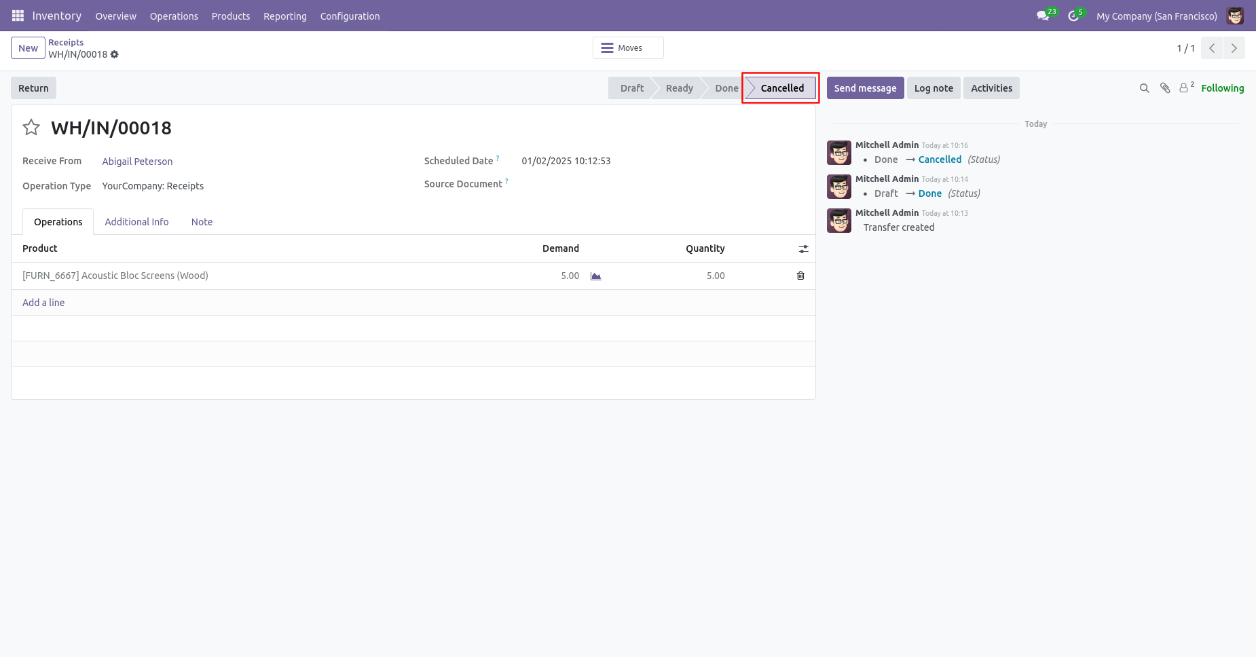Click the Draft status stage

point(631,88)
